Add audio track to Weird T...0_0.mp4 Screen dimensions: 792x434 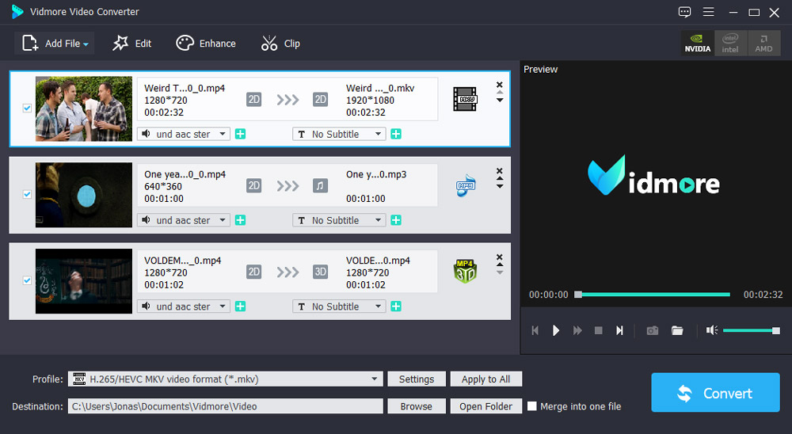coord(241,134)
